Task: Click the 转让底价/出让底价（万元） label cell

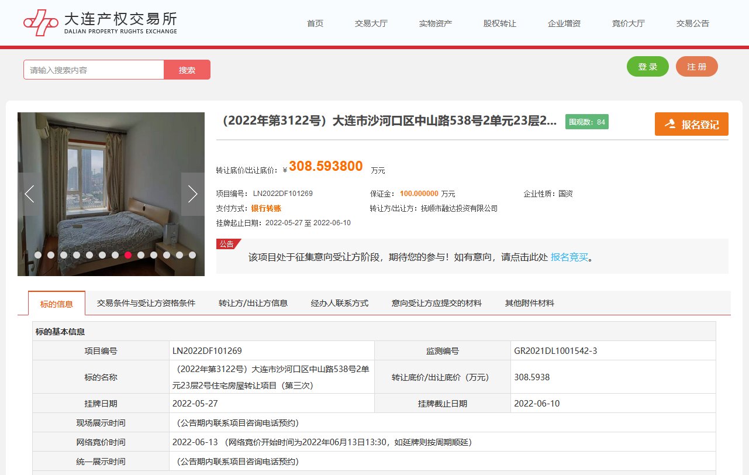Action: (x=443, y=377)
